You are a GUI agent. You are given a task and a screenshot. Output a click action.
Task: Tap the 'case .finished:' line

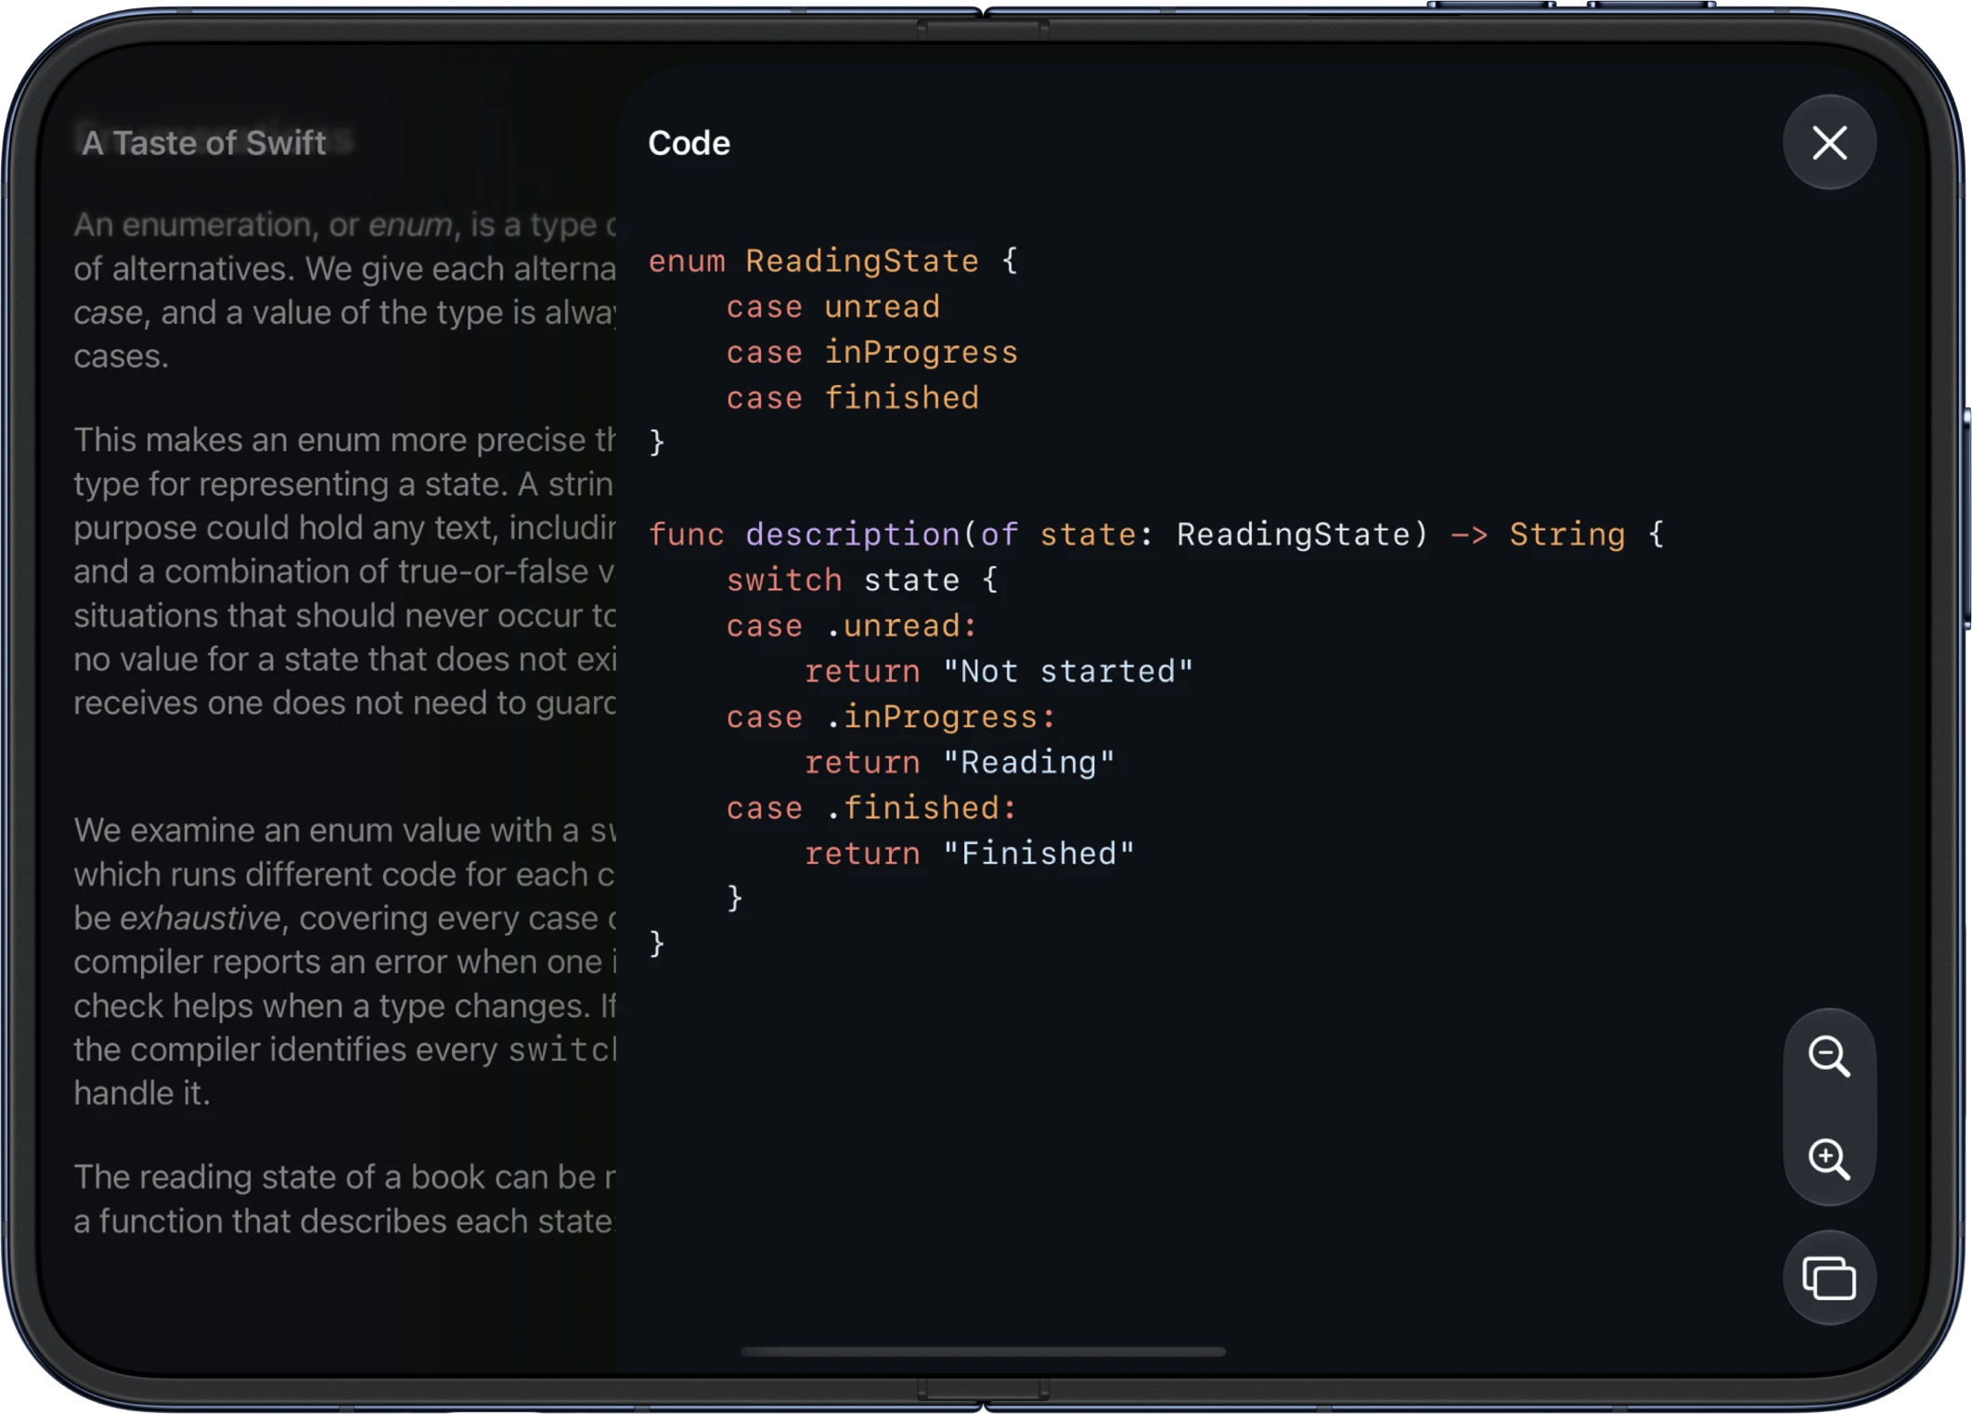point(871,807)
